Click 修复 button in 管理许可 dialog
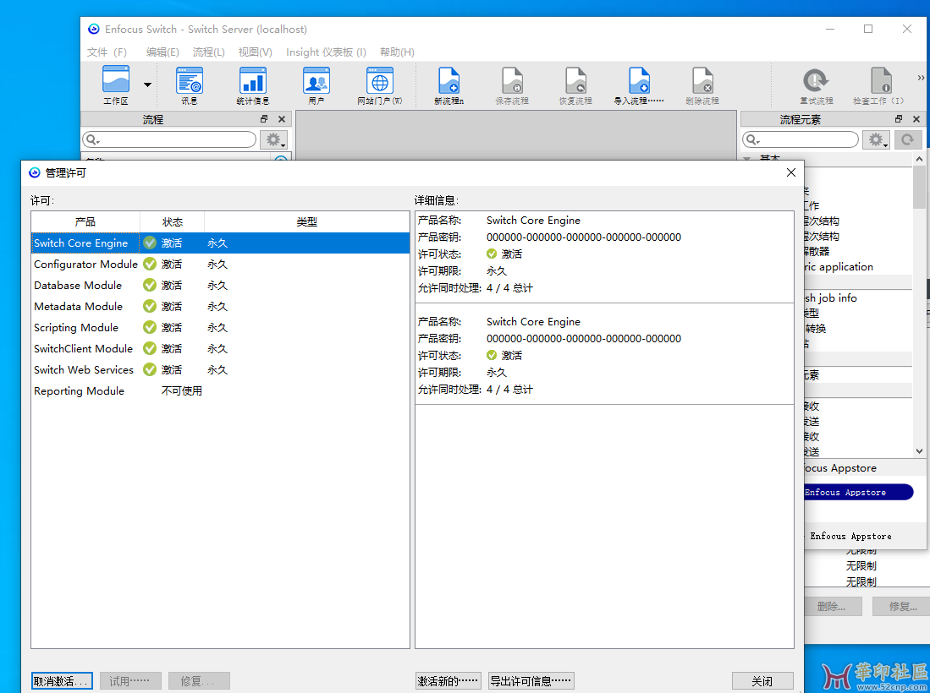This screenshot has width=930, height=693. coord(199,681)
